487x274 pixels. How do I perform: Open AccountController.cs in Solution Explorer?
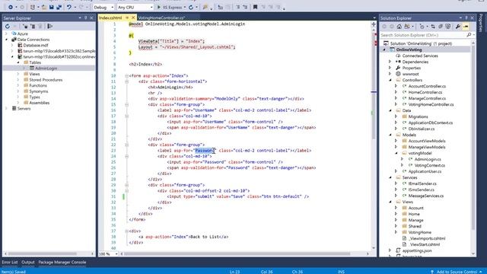[x=427, y=86]
